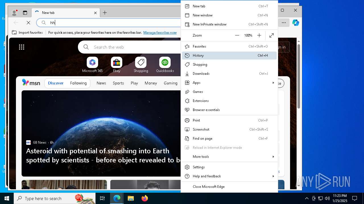
Task: Expand More tools submenu
Action: (x=229, y=157)
